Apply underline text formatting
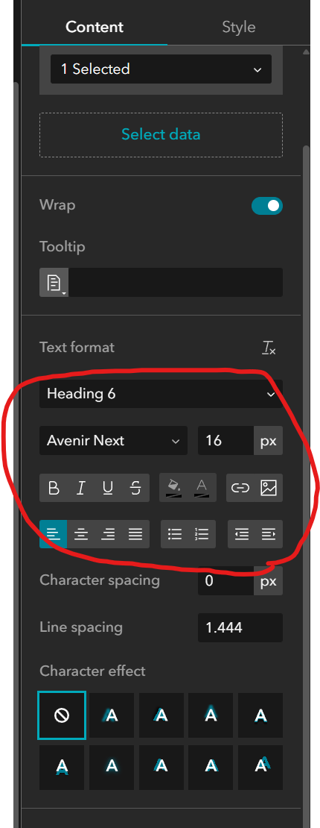320x828 pixels. (x=108, y=488)
